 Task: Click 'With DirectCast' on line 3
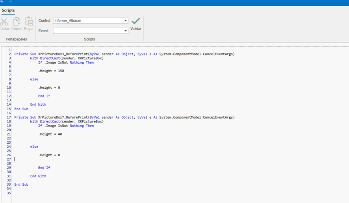click(x=45, y=59)
